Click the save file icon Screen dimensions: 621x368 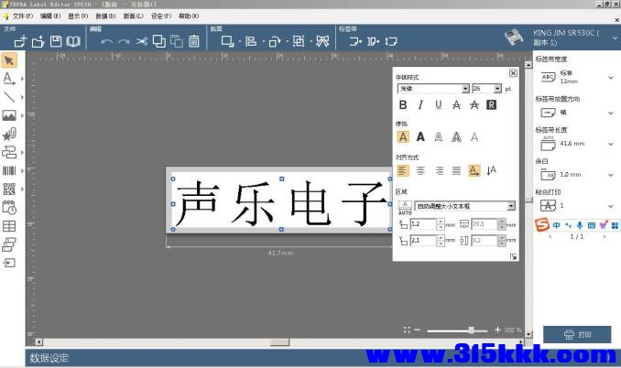[56, 41]
